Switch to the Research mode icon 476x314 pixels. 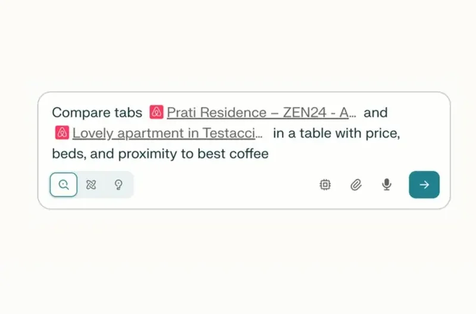pyautogui.click(x=91, y=185)
